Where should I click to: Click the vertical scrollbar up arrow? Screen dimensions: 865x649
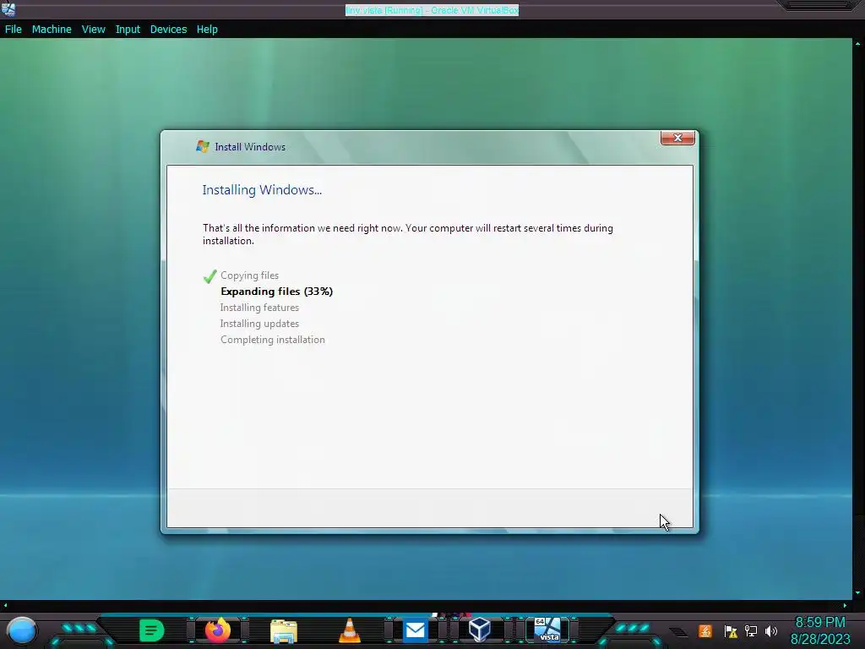point(858,44)
